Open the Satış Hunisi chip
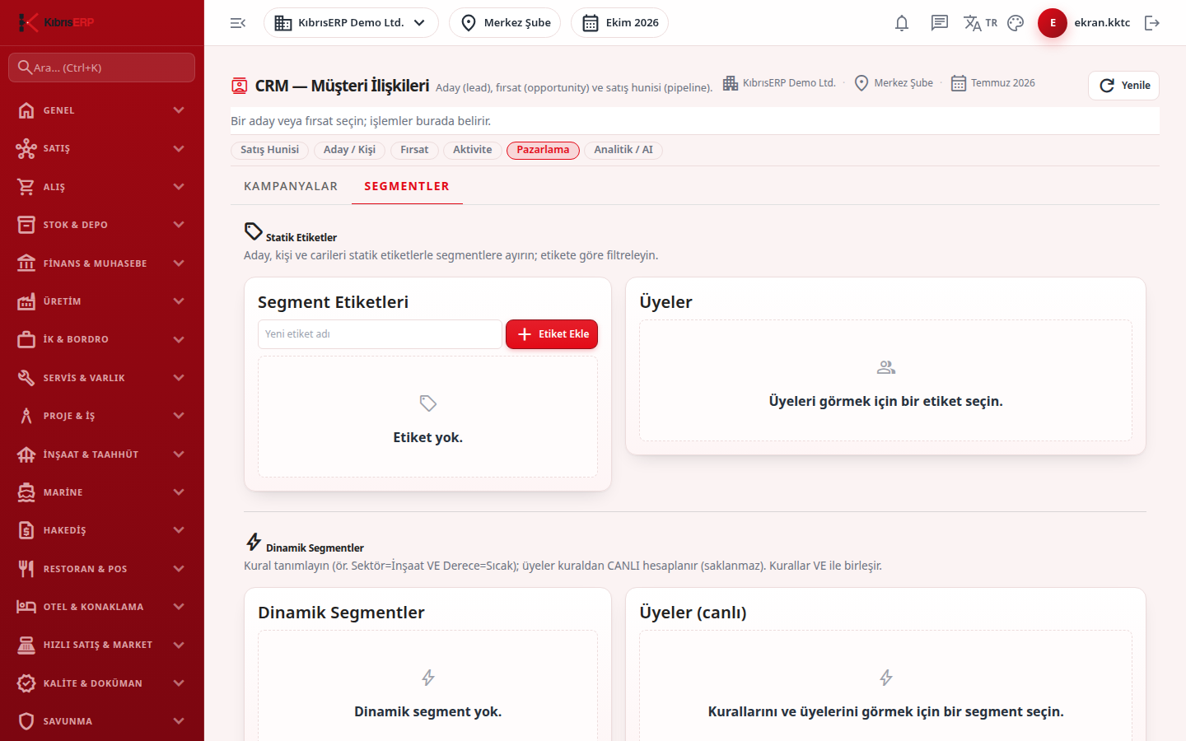 click(x=269, y=150)
